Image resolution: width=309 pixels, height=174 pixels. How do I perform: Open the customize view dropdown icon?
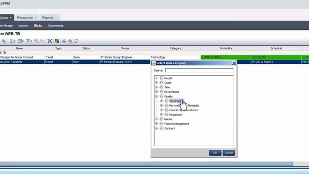(x=20, y=41)
